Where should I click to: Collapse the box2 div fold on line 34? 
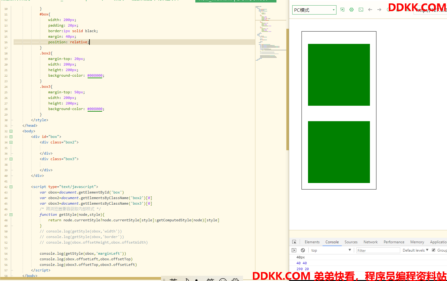(11, 142)
